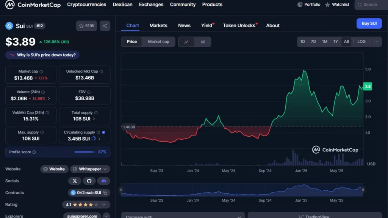Image resolution: width=388 pixels, height=218 pixels.
Task: Click the Market cap info icon
Action: [x=41, y=72]
